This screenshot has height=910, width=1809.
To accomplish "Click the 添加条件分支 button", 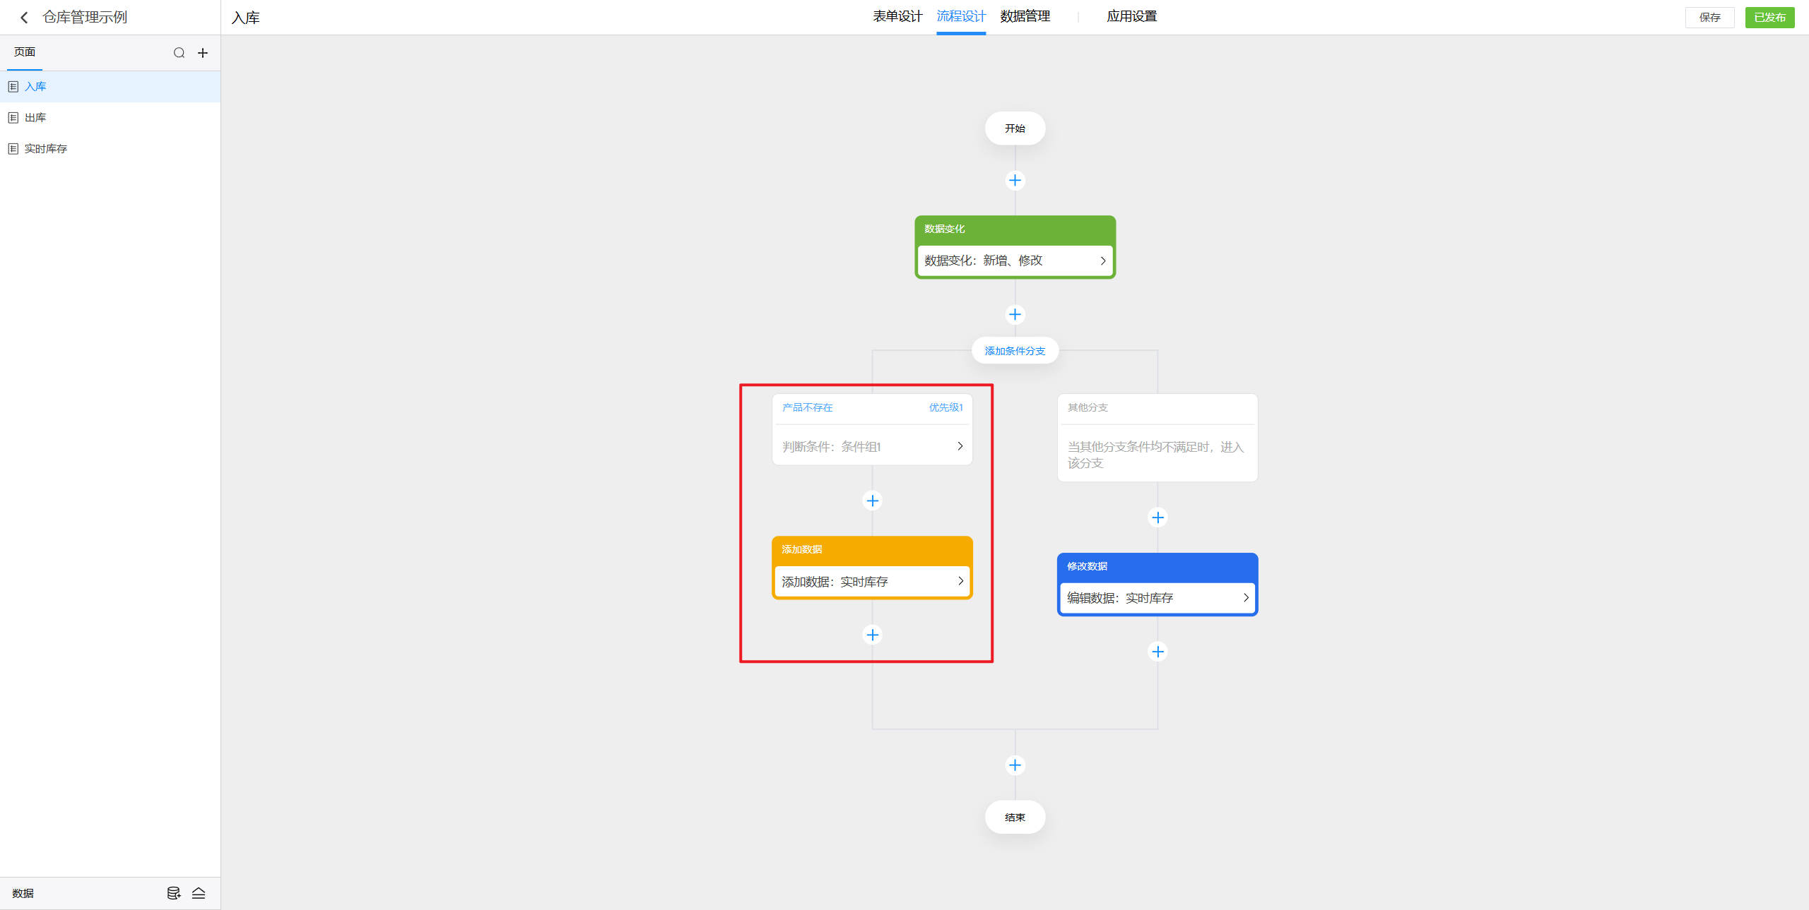I will click(x=1015, y=351).
